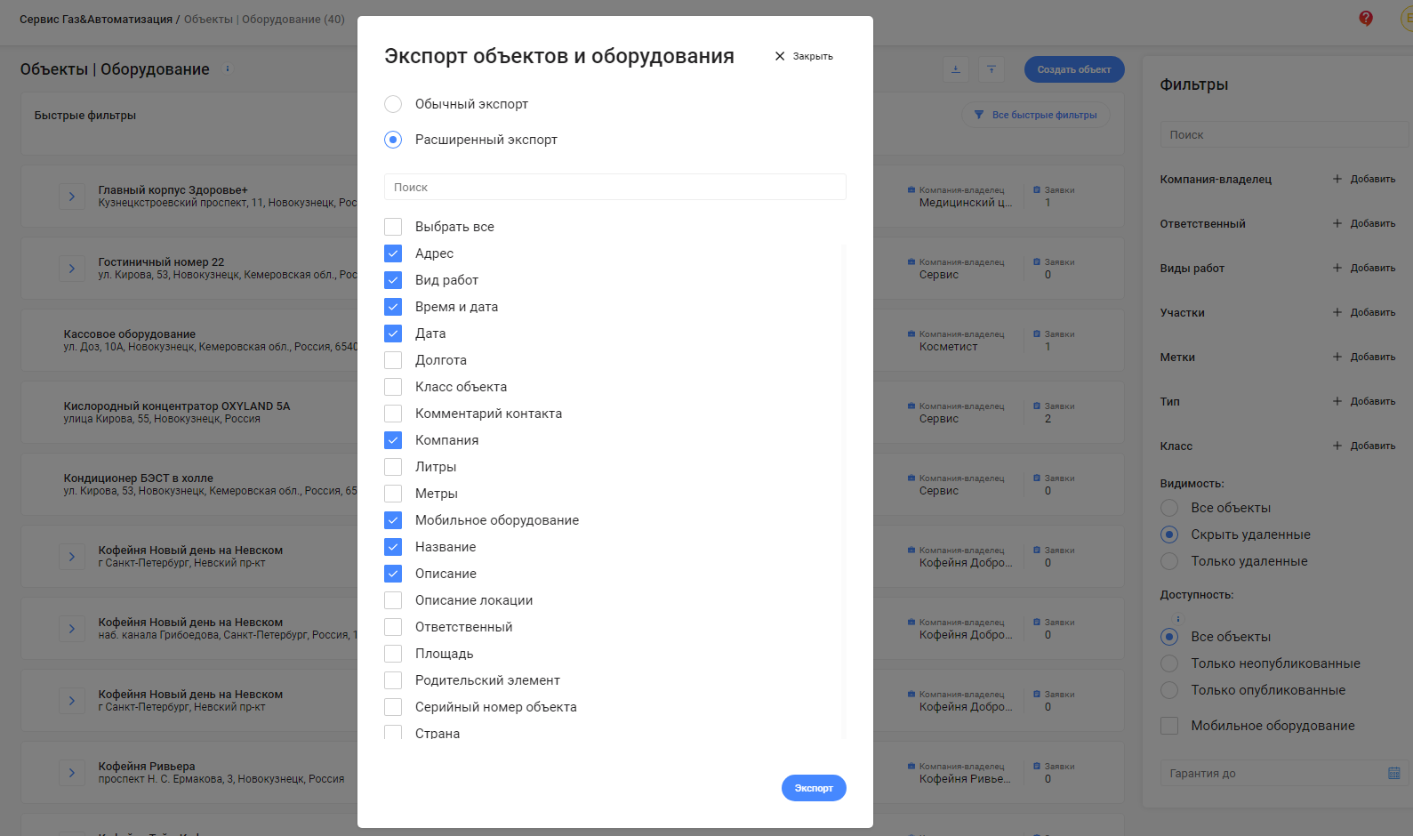The width and height of the screenshot is (1413, 836).
Task: Check the Выбрать все checkbox
Action: 393,227
